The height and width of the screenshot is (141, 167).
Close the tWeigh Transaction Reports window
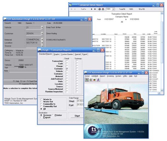click(x=102, y=50)
